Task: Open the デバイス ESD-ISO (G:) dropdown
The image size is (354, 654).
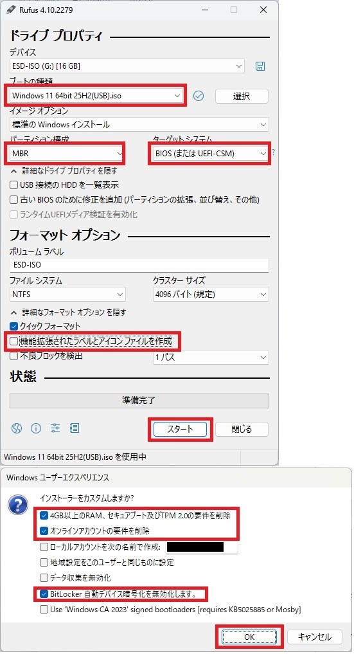Action: click(127, 66)
